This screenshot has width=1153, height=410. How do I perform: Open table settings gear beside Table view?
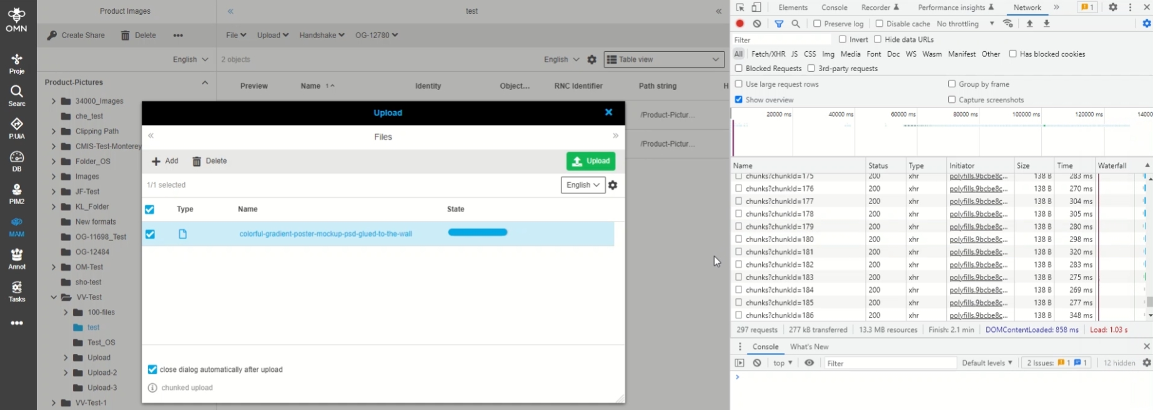coord(592,59)
